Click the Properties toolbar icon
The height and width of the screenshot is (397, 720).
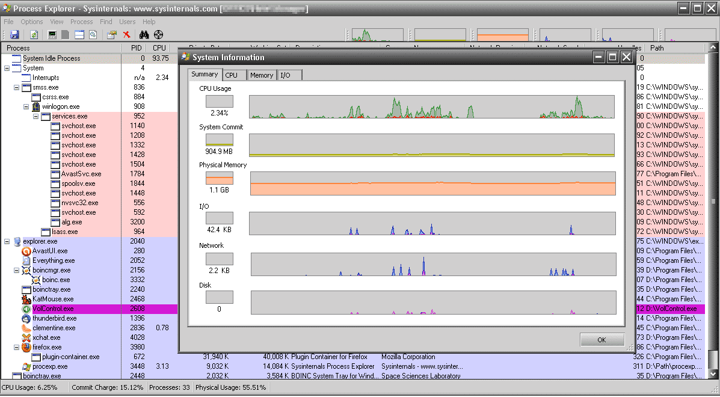(x=111, y=35)
